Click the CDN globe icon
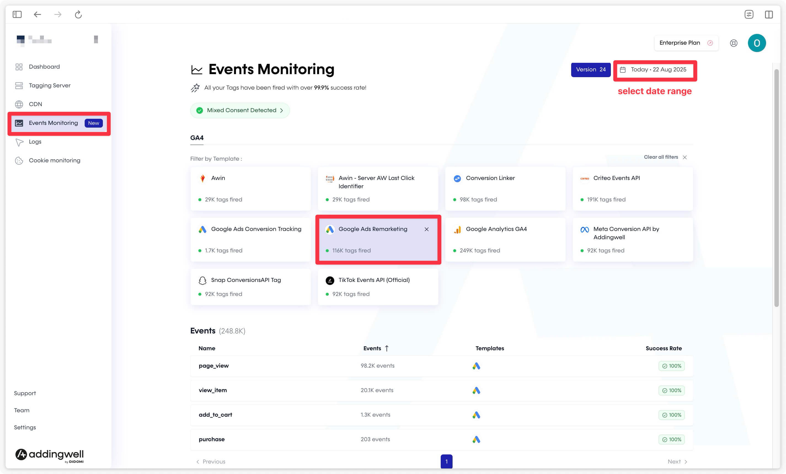Viewport: 786px width, 474px height. click(x=19, y=104)
